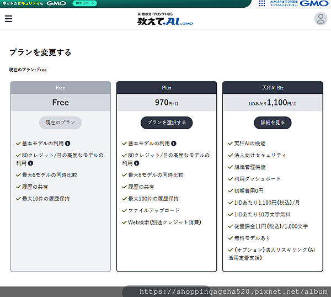
Task: Click the プランを変更する heading
Action: pyautogui.click(x=40, y=52)
